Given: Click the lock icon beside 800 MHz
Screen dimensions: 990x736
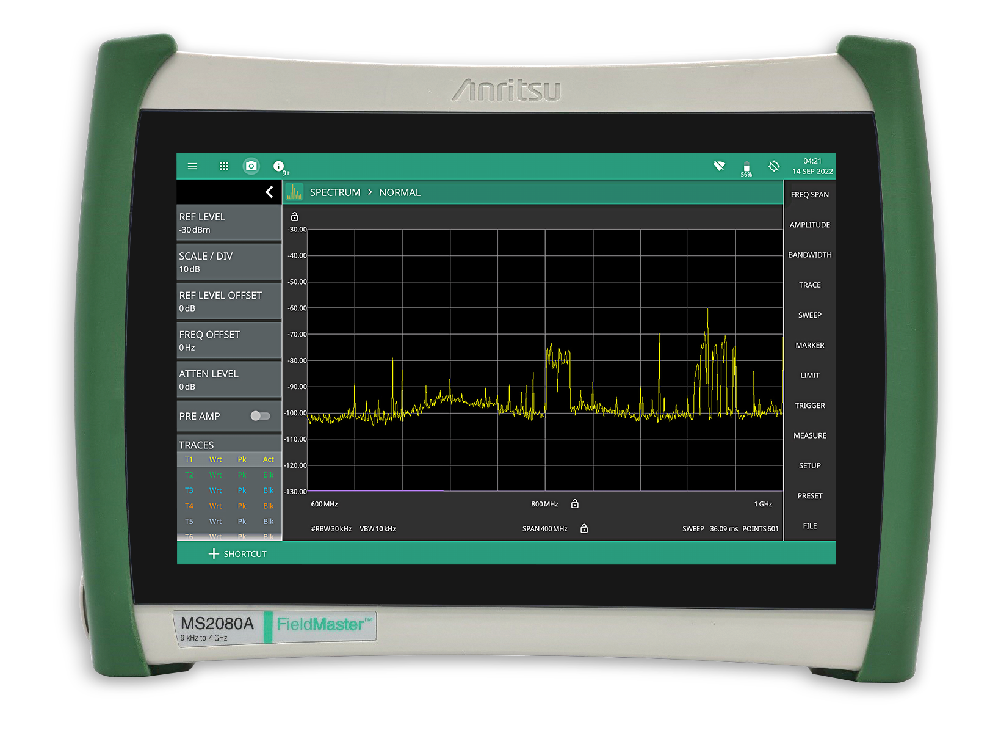Looking at the screenshot, I should coord(574,504).
